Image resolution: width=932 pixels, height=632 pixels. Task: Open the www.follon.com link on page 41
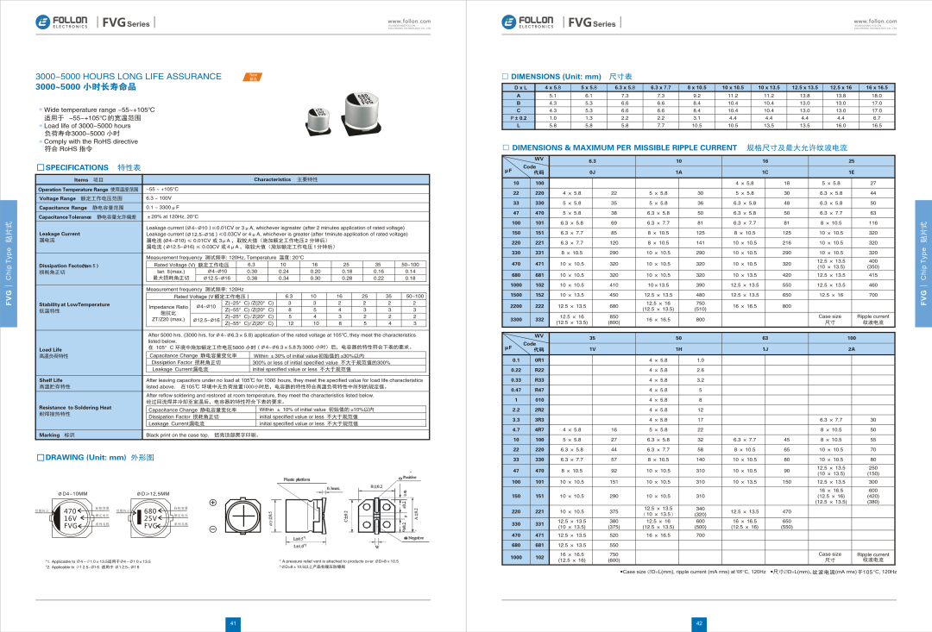click(409, 21)
